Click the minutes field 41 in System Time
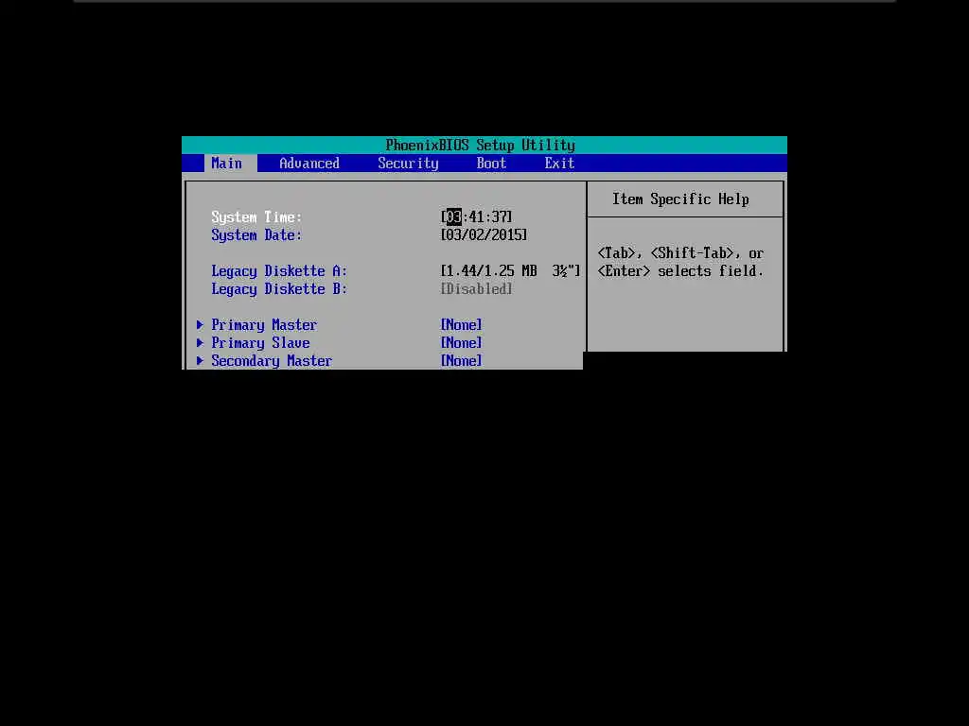This screenshot has height=726, width=969. [476, 216]
